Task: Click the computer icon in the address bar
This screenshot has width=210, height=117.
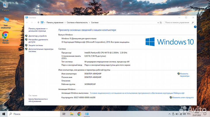Action: (42, 23)
